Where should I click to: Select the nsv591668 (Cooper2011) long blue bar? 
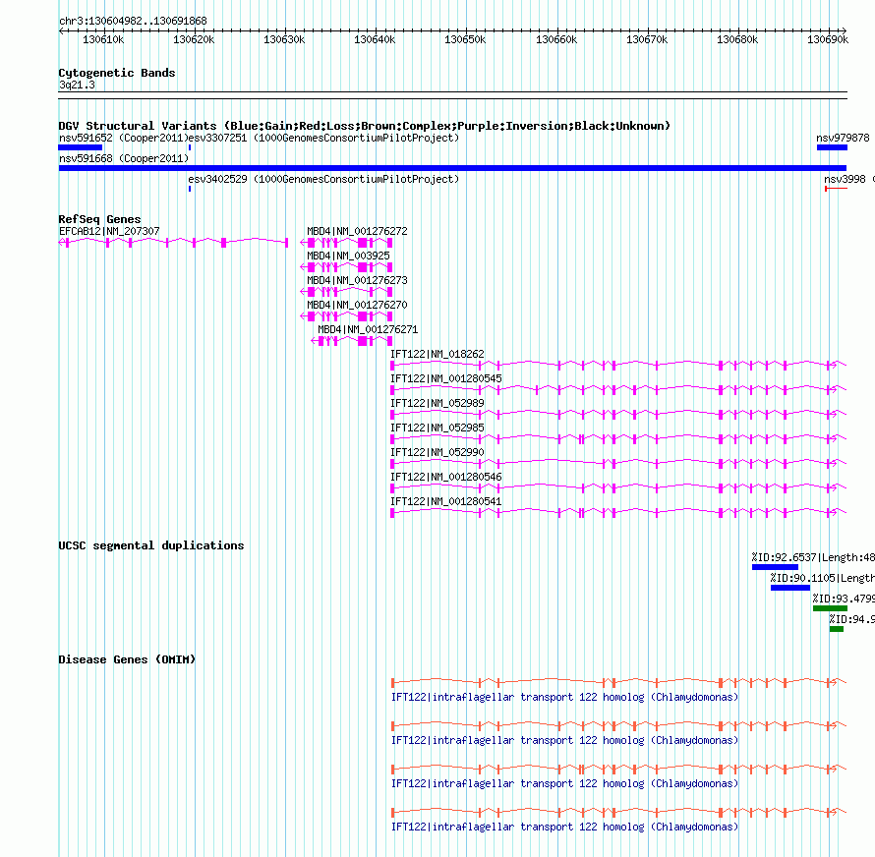(452, 168)
